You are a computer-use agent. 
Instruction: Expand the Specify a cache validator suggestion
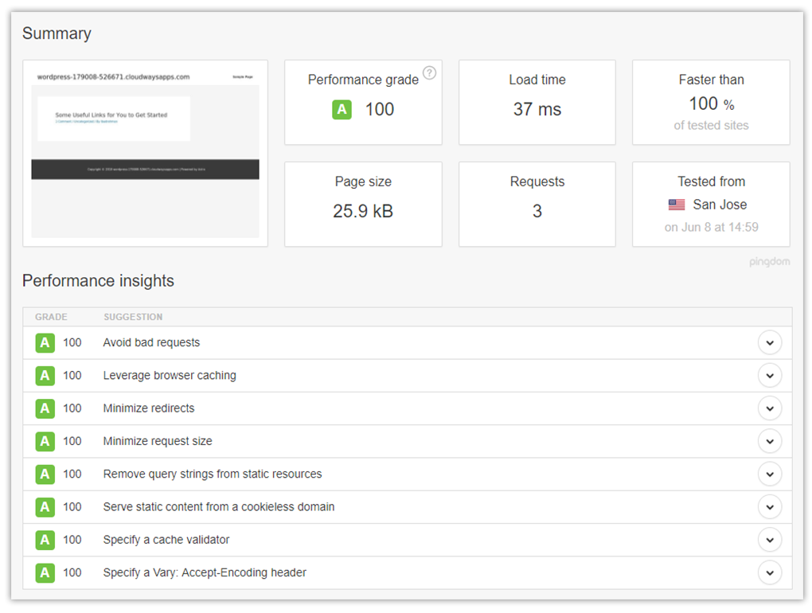point(770,540)
